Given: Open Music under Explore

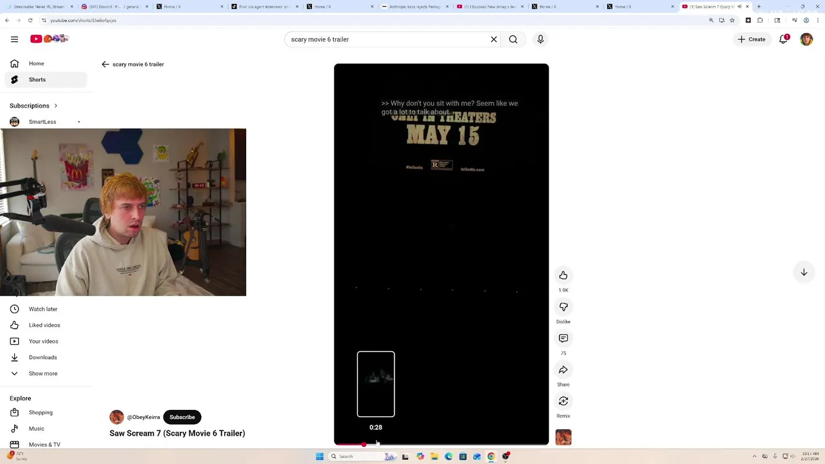Looking at the screenshot, I should tap(45, 429).
